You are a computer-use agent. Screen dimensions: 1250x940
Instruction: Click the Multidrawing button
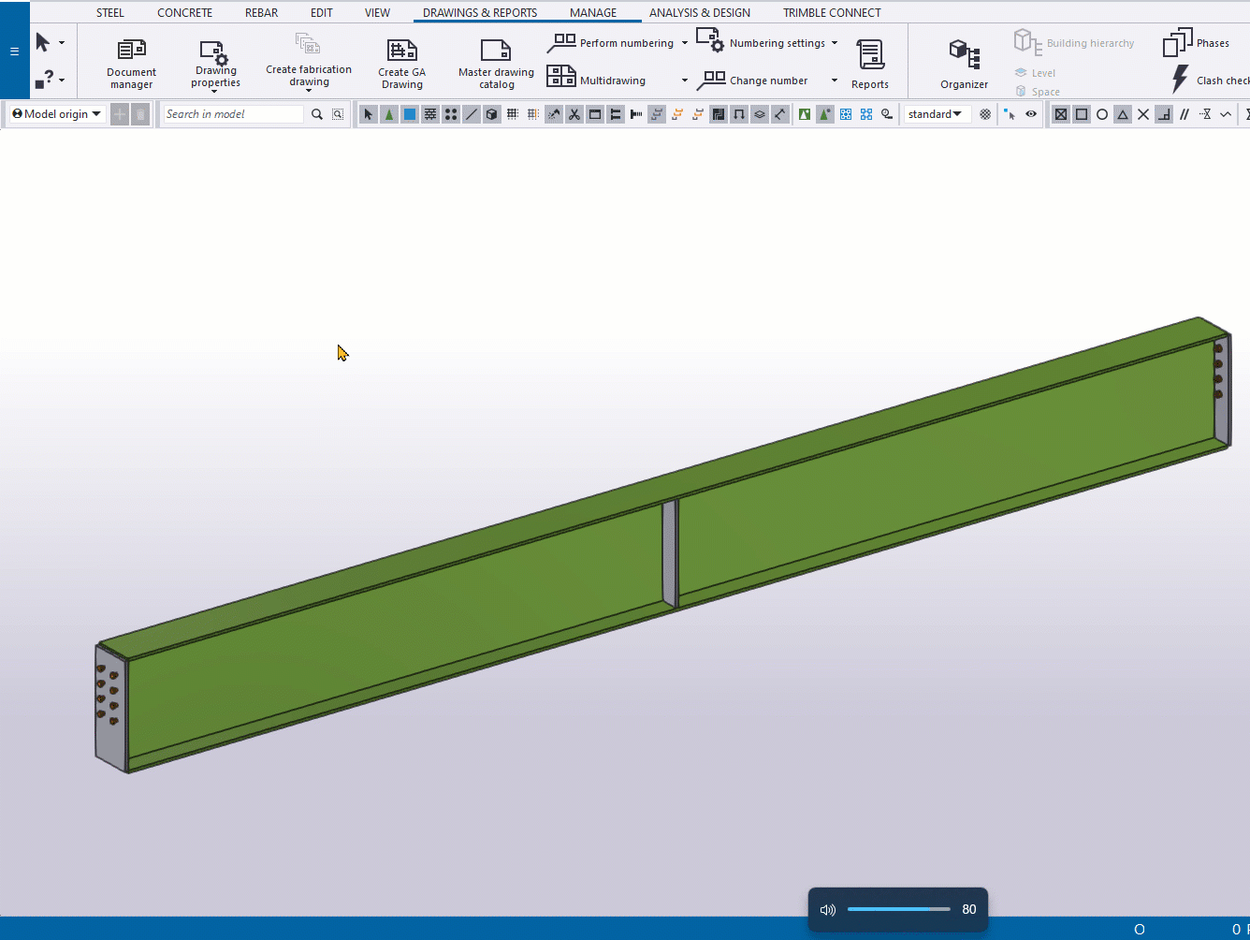point(597,81)
